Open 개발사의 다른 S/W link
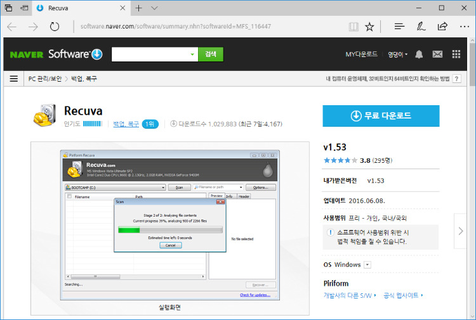 coord(350,295)
